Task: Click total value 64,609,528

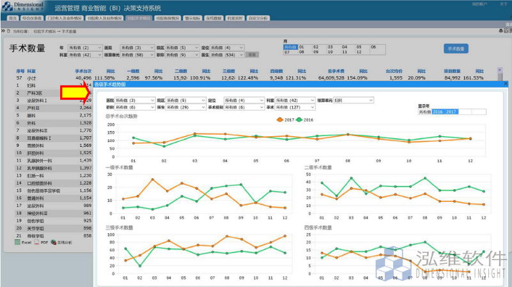Action: pos(331,78)
